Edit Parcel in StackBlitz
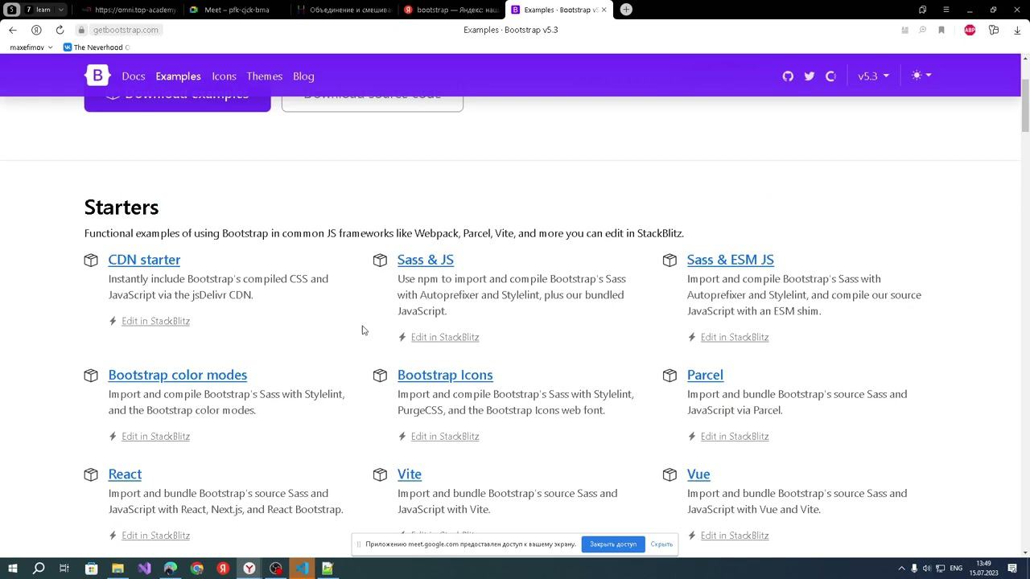Screen dimensions: 1030x579 (735, 437)
